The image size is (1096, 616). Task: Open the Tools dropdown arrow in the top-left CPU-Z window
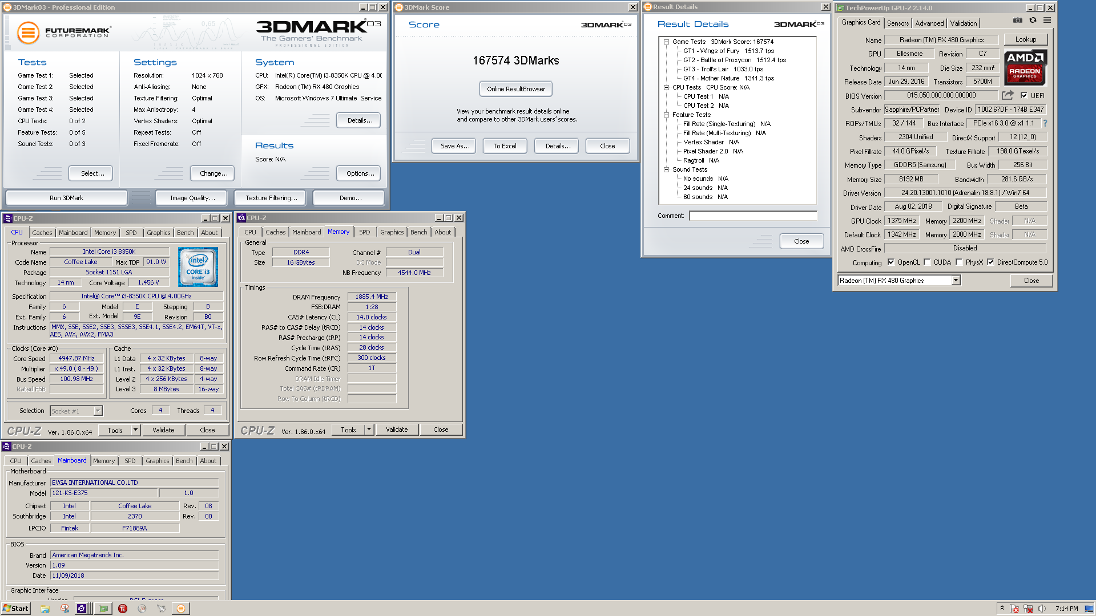[135, 430]
